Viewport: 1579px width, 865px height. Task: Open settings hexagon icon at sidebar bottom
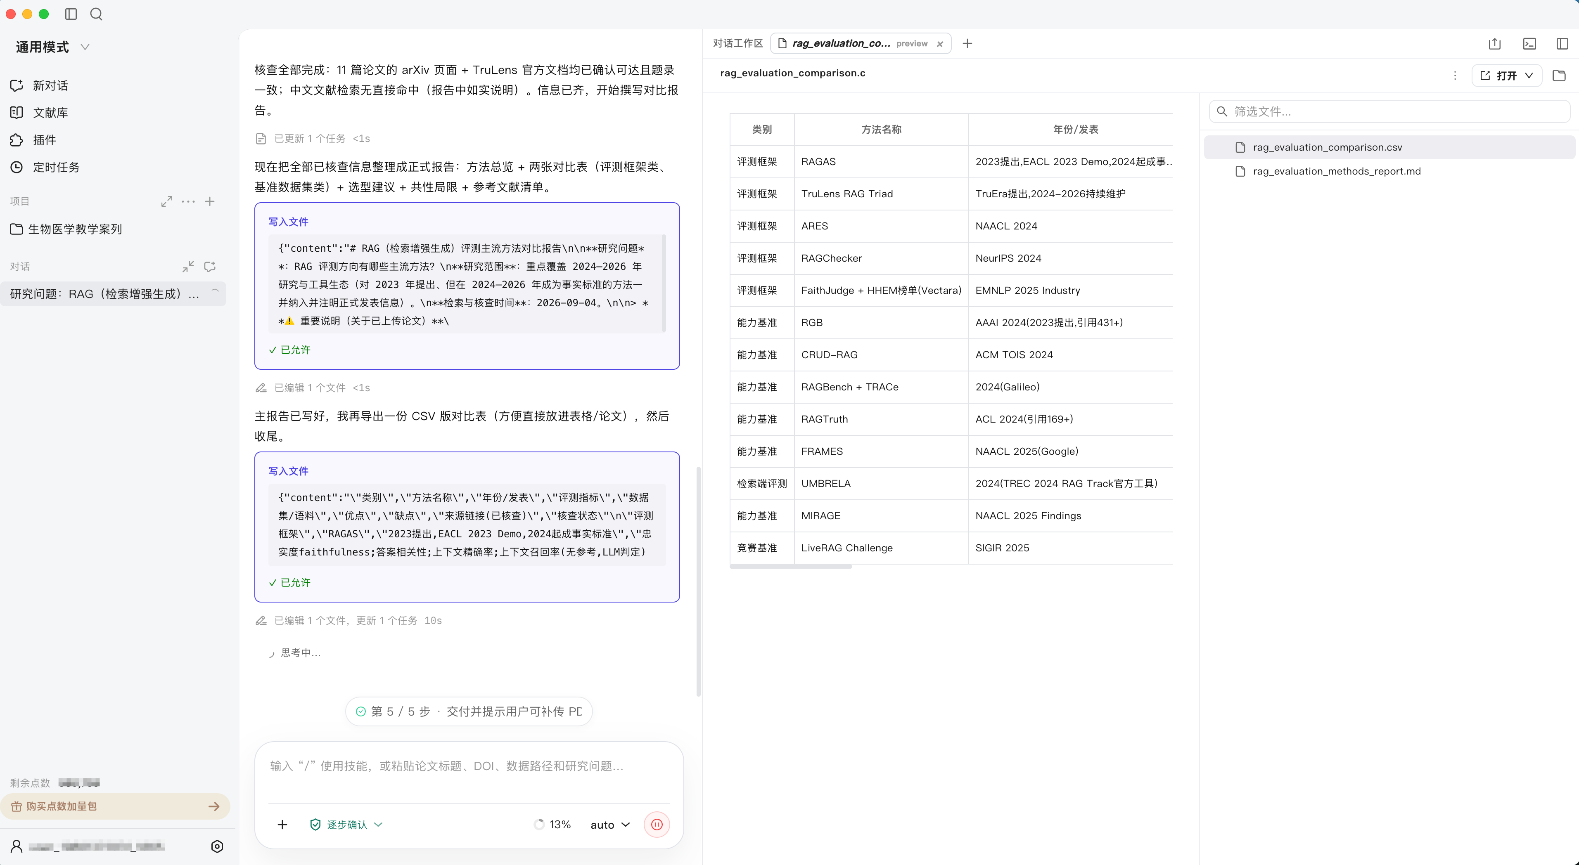click(217, 846)
